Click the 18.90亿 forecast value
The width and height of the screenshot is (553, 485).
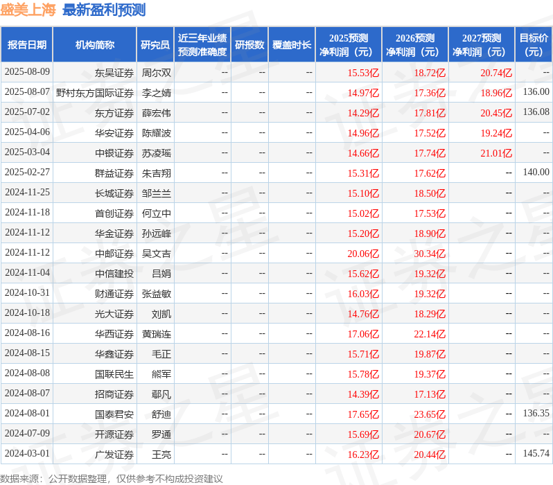tap(430, 234)
